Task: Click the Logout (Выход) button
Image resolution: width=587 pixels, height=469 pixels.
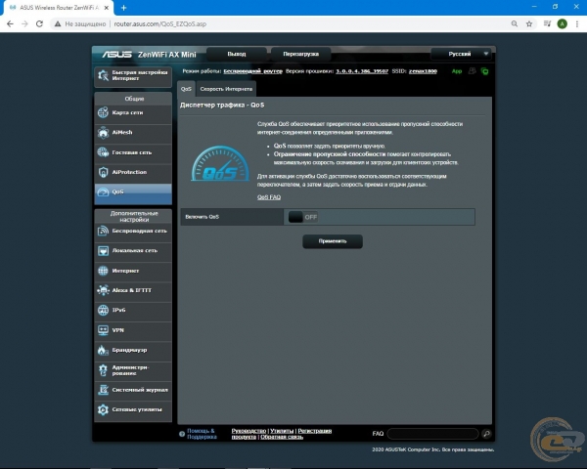Action: [237, 54]
